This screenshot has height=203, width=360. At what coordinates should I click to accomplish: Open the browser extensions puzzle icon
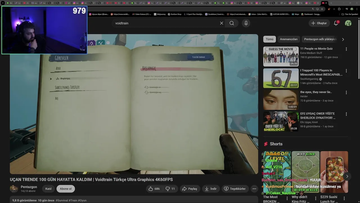[339, 9]
